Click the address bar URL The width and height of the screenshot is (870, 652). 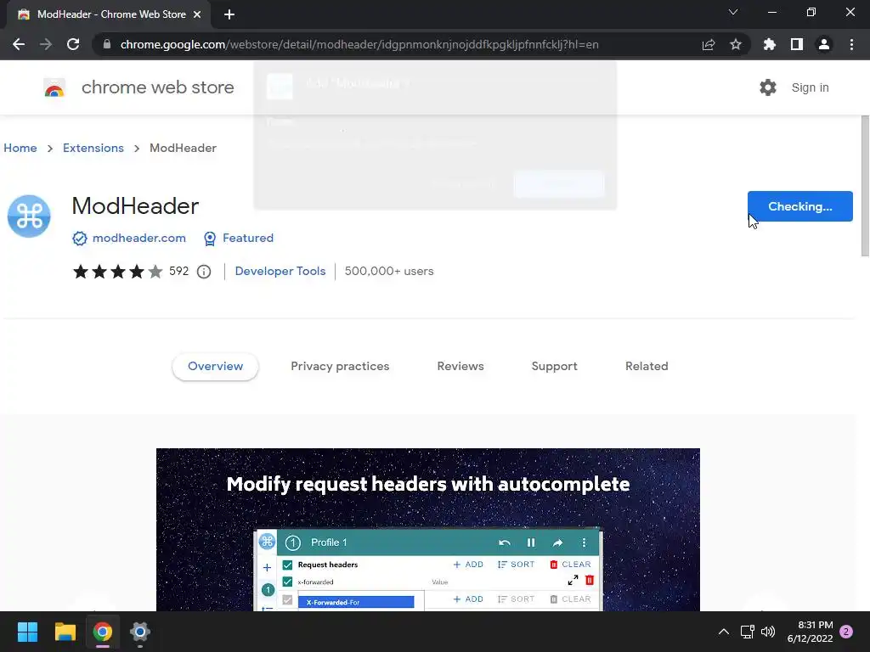pyautogui.click(x=359, y=44)
